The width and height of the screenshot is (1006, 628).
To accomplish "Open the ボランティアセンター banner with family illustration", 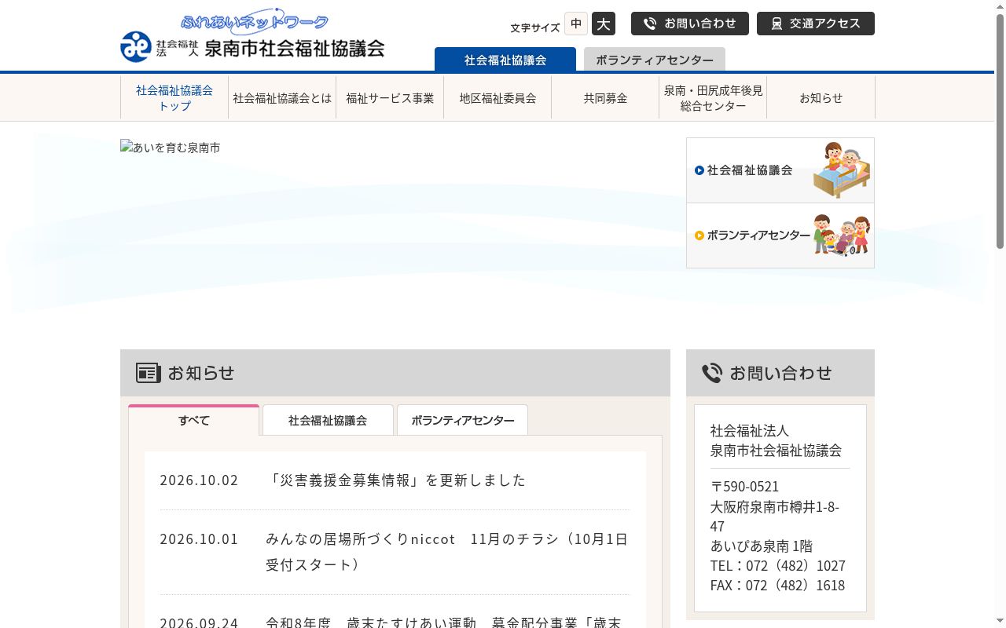I will [780, 235].
